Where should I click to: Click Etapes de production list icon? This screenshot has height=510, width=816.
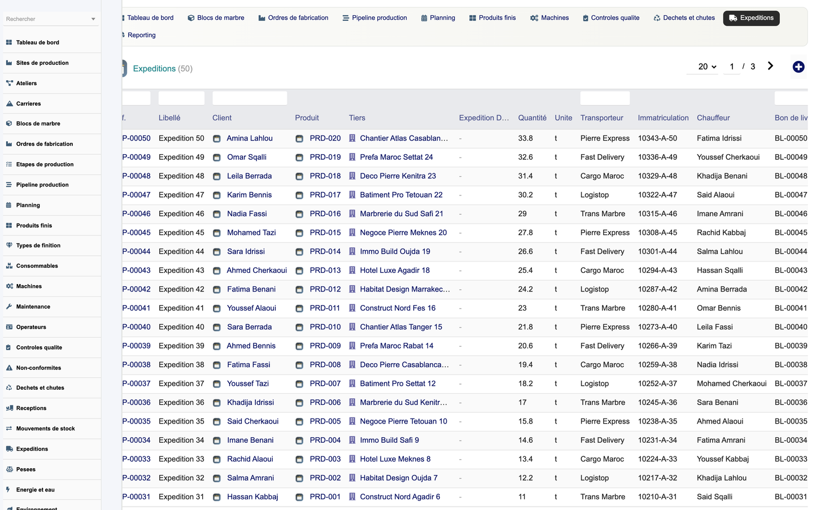(x=9, y=164)
